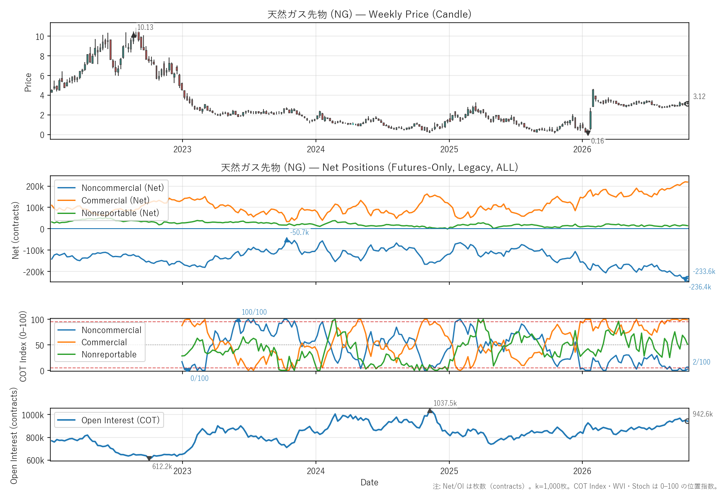Click the 1037.5k open interest peak marker
725x495 pixels.
click(430, 411)
